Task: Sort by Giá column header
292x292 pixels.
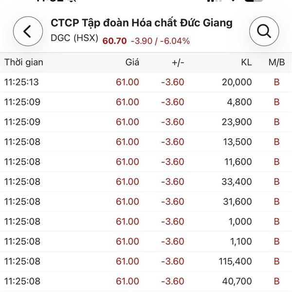Action: [132, 62]
